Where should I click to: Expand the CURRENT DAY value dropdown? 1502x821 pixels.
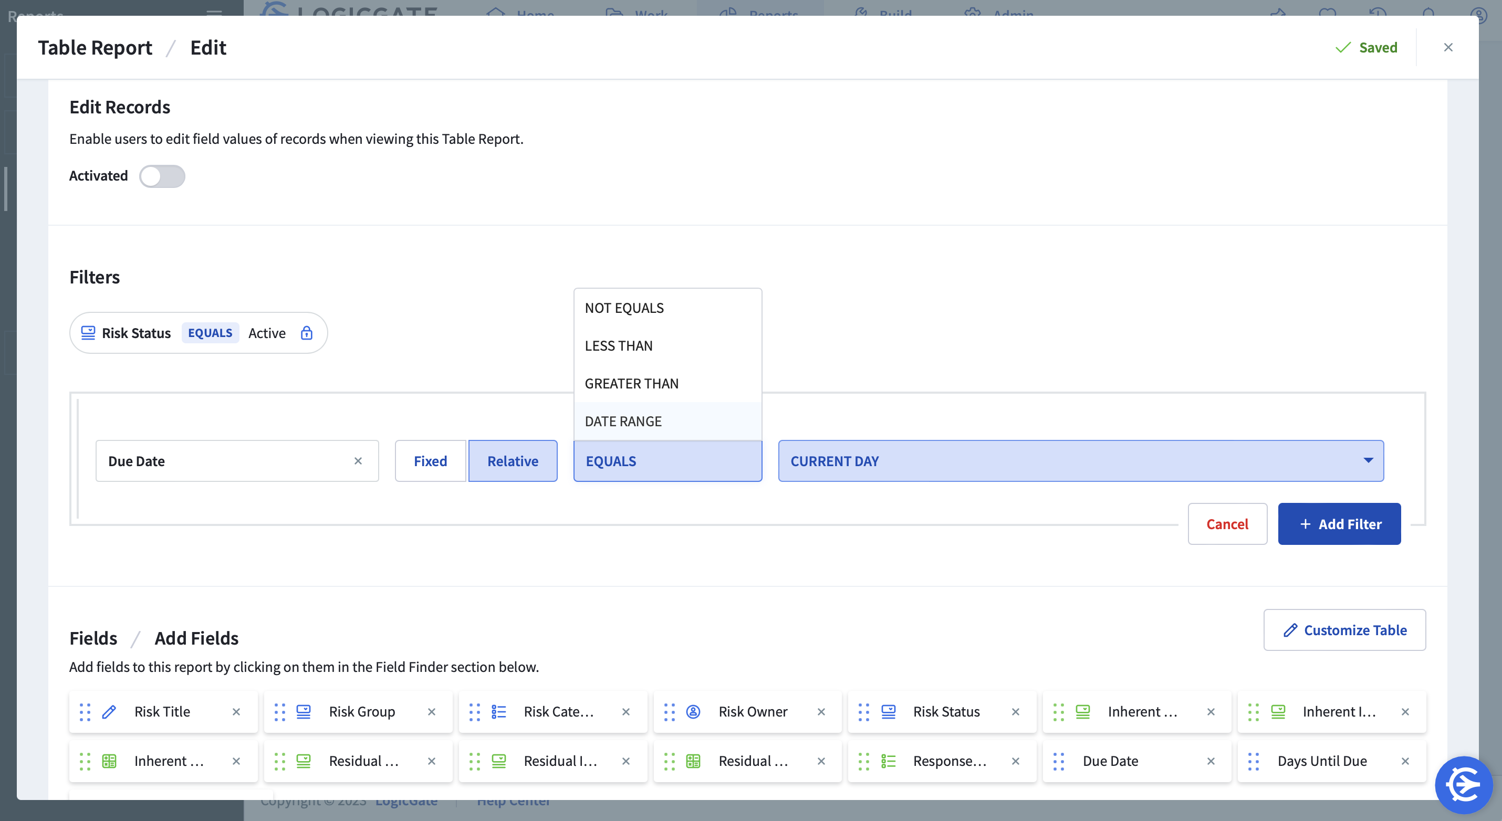[1367, 461]
